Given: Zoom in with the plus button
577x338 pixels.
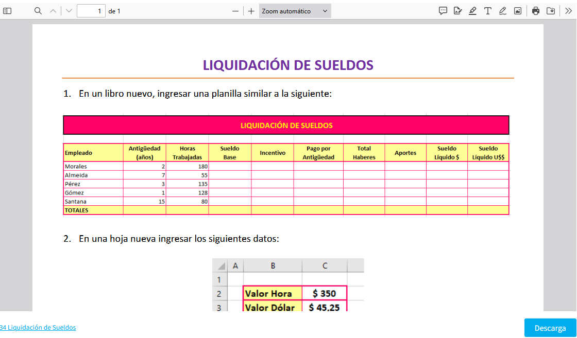Looking at the screenshot, I should (x=251, y=11).
